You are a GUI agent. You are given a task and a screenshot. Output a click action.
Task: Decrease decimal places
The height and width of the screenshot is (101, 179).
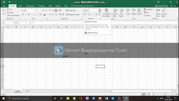(99, 14)
